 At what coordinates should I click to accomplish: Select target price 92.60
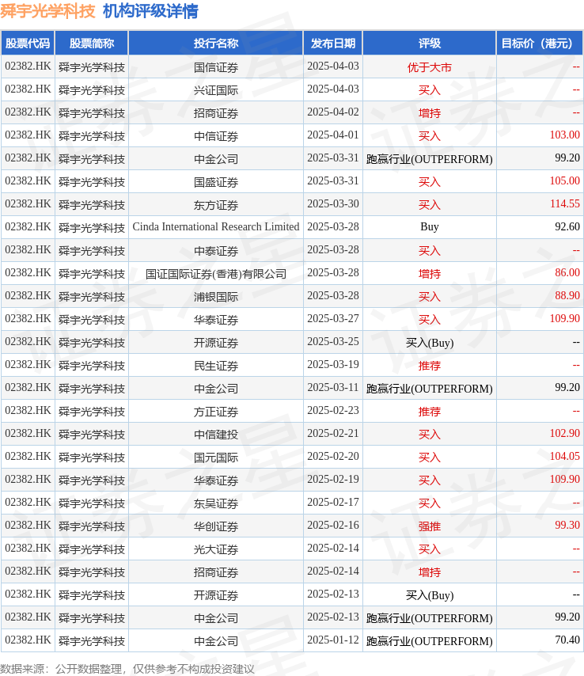coord(567,226)
